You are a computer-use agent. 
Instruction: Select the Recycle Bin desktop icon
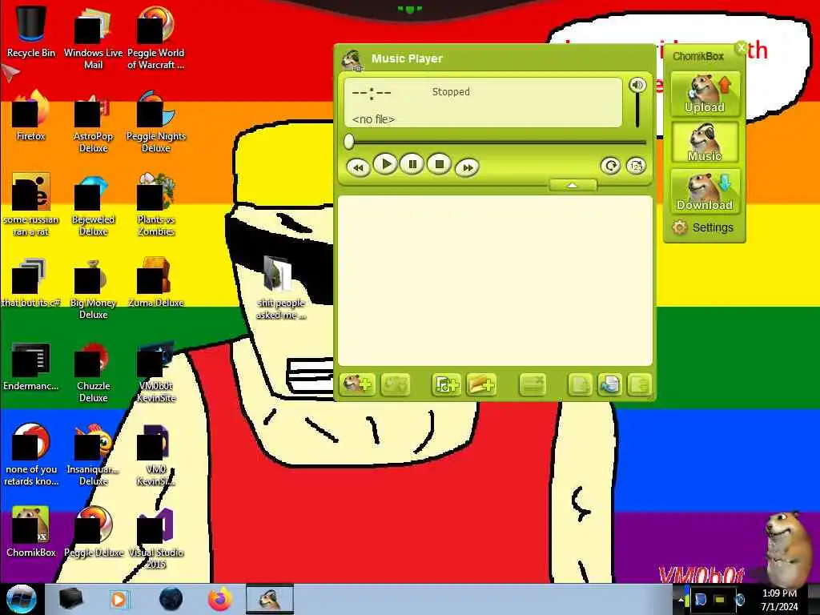click(31, 31)
